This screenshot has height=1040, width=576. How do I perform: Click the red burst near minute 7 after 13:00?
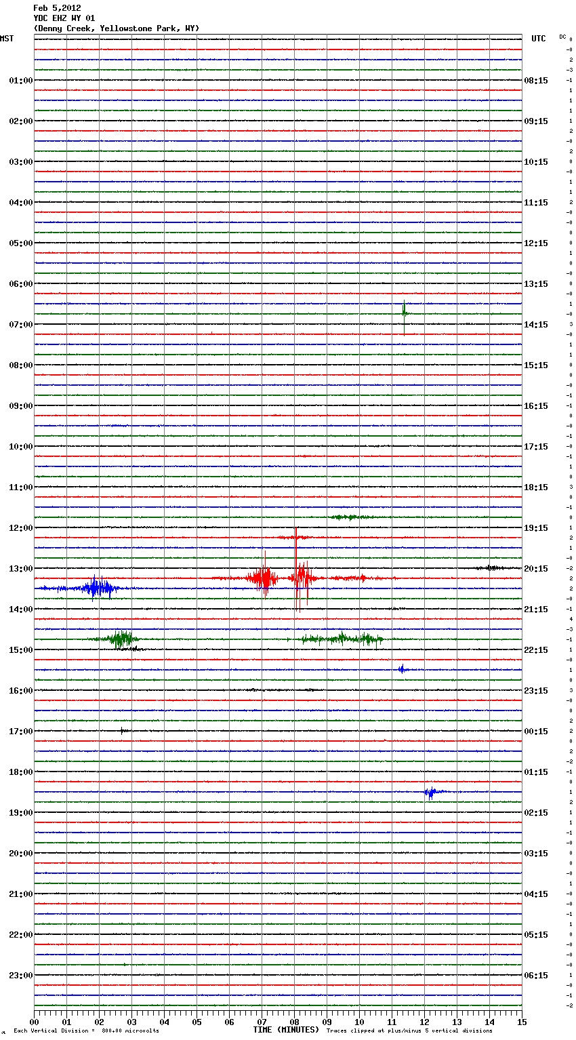[x=263, y=578]
